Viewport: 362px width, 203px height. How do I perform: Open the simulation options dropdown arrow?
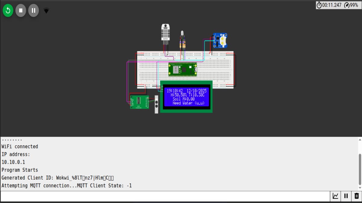click(x=46, y=10)
